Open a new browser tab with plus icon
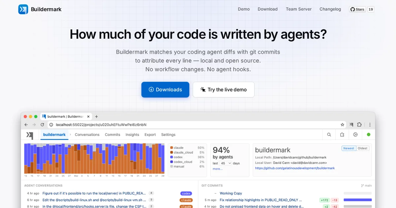Image resolution: width=396 pixels, height=208 pixels. (x=96, y=117)
